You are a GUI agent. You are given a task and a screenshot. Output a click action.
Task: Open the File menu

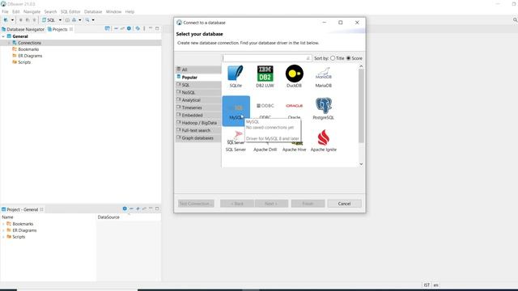coord(5,11)
